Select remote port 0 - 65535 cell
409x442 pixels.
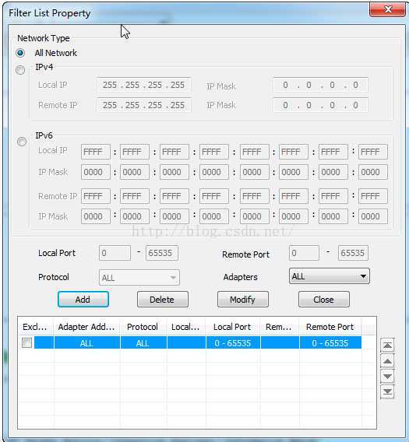pyautogui.click(x=330, y=342)
